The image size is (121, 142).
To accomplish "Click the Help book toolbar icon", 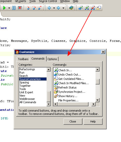I will (71, 8).
